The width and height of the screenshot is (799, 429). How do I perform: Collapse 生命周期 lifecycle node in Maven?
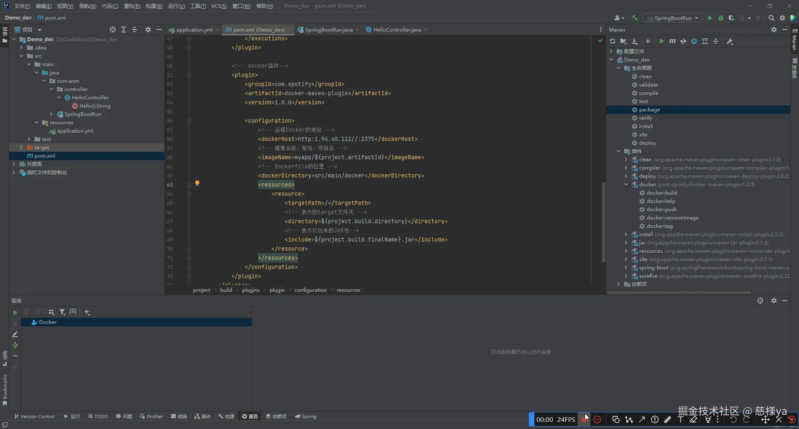tap(618, 68)
